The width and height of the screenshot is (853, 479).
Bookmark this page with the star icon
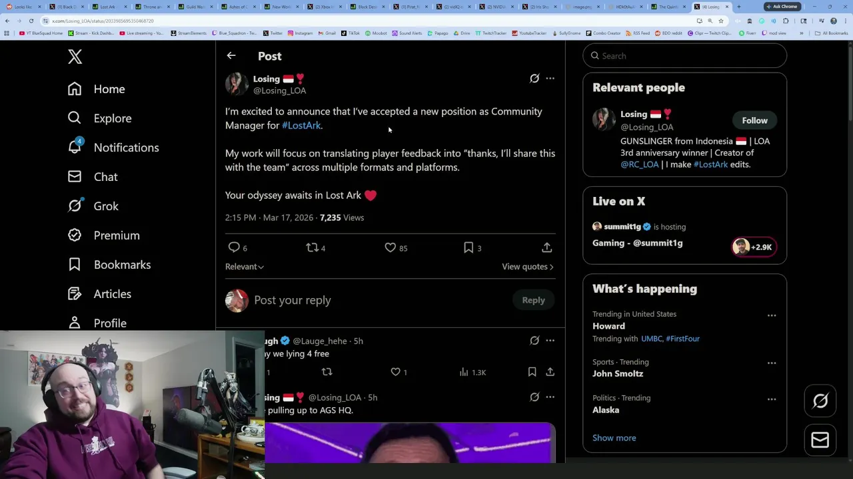(720, 21)
